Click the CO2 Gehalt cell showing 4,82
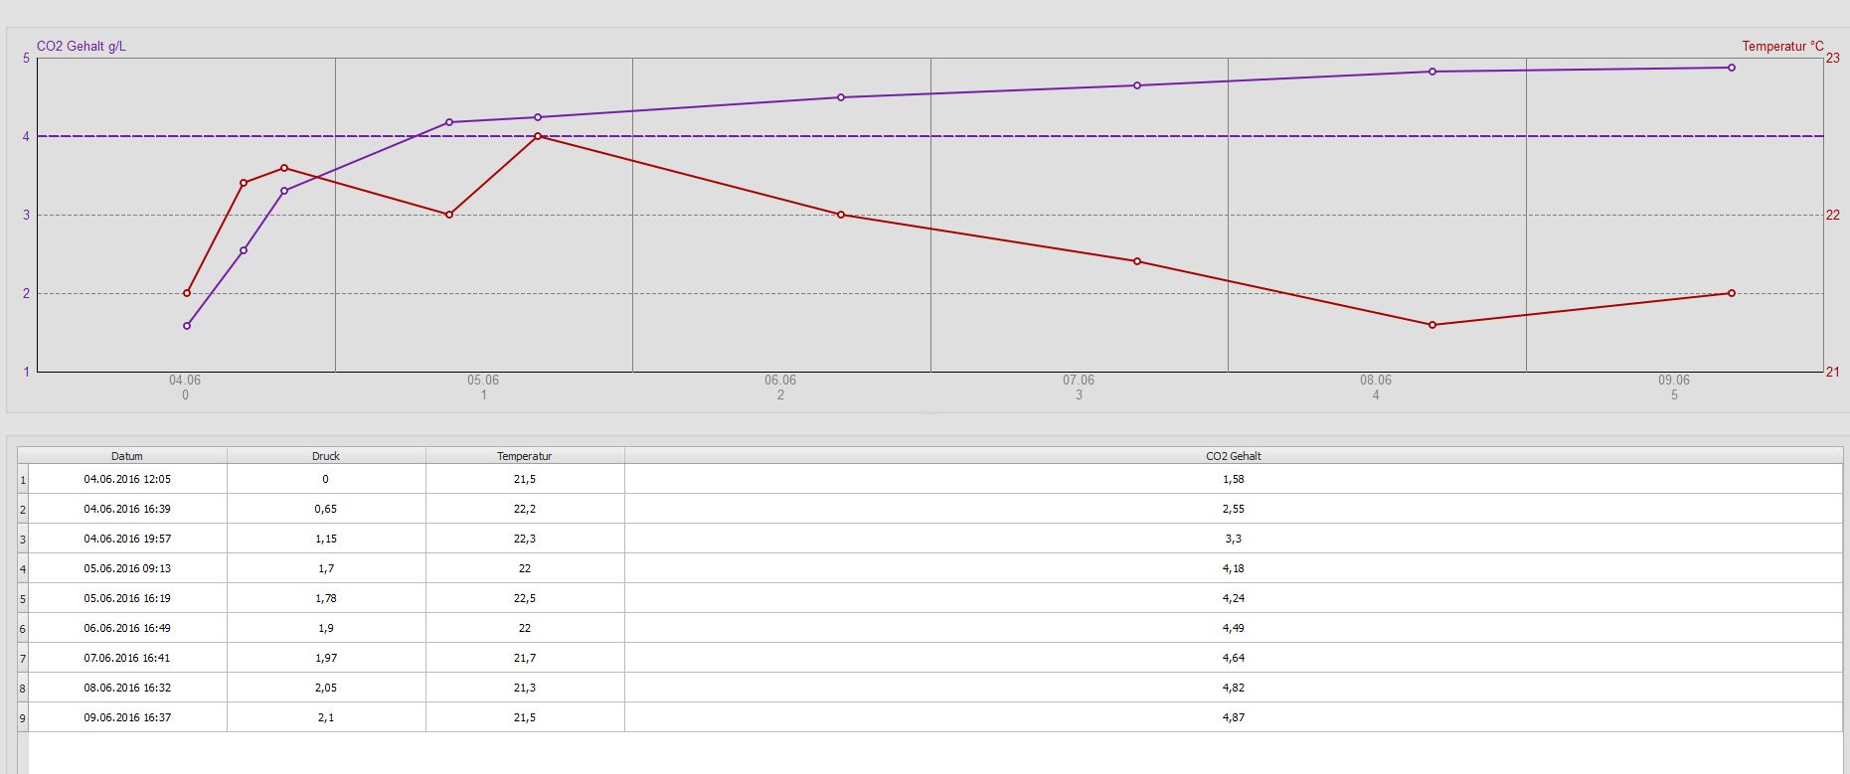 (x=1233, y=688)
